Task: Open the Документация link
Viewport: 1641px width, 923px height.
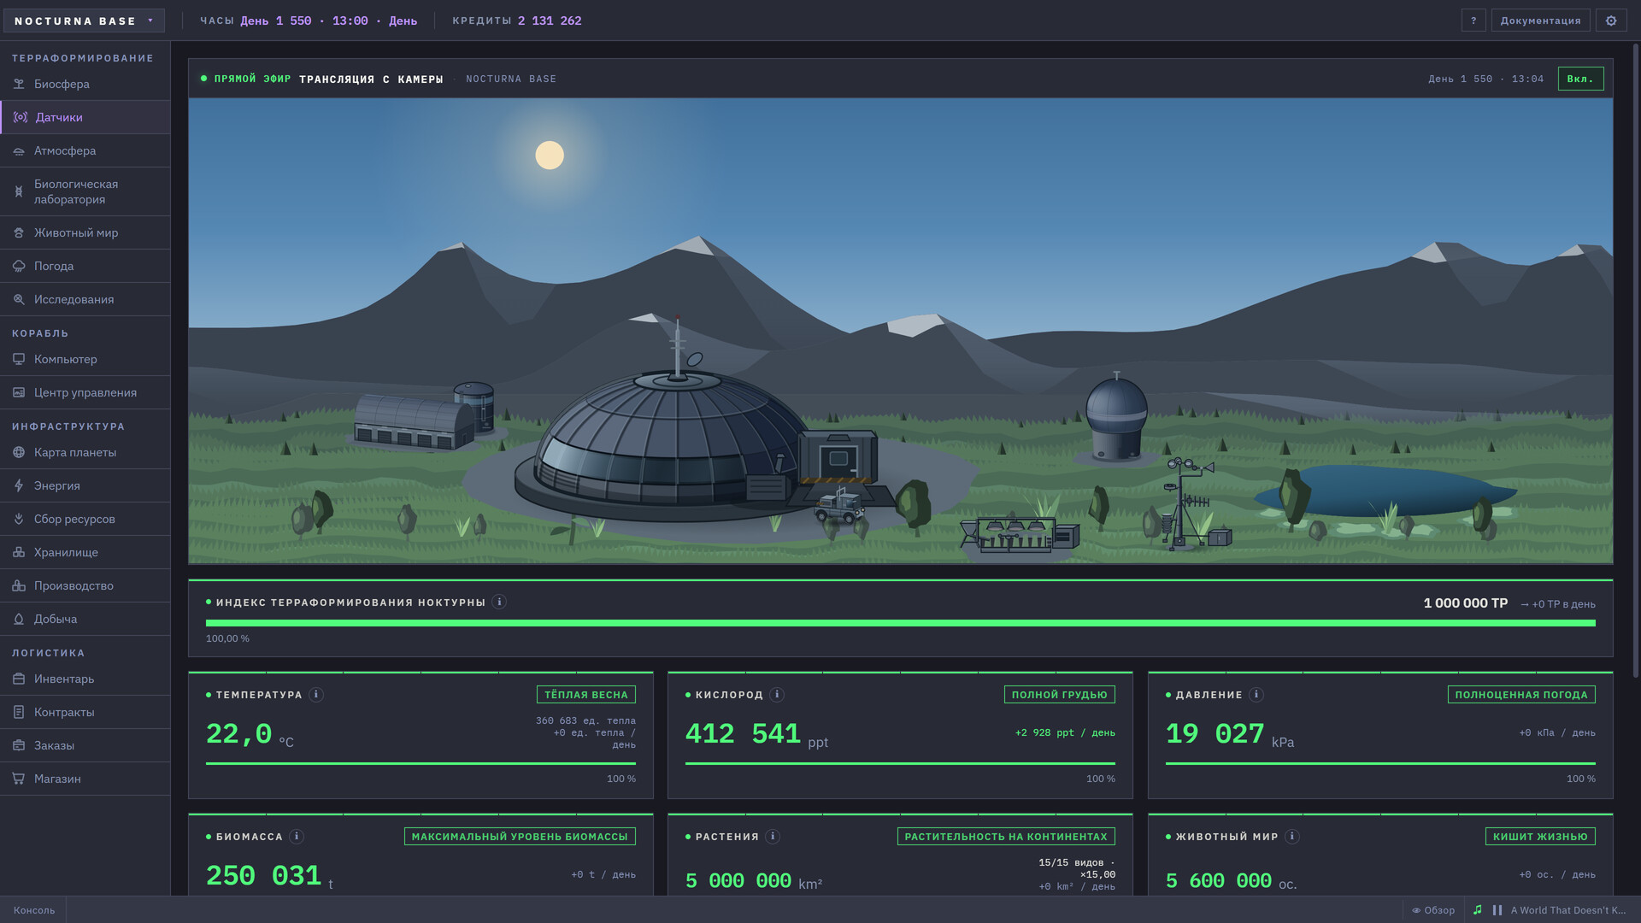Action: (1540, 21)
